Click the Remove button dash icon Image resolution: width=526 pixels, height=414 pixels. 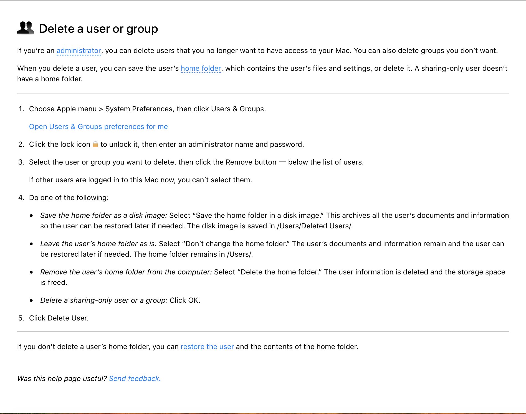[282, 162]
